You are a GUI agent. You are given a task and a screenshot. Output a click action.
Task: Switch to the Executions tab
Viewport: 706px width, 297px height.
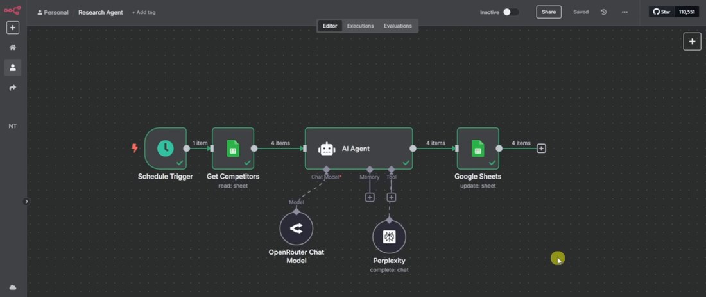[360, 26]
